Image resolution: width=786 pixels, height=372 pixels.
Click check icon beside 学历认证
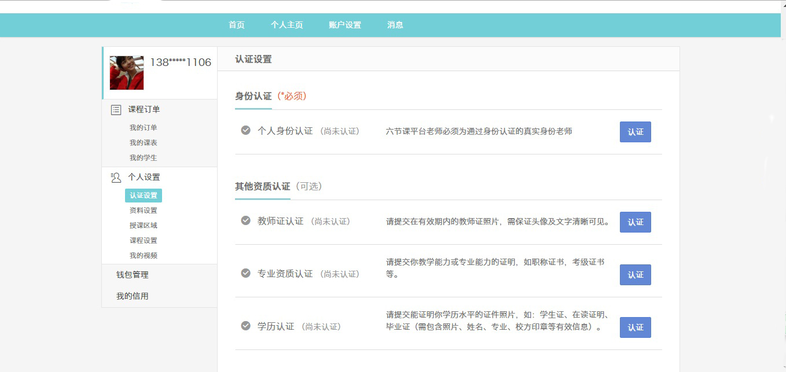[x=245, y=326]
